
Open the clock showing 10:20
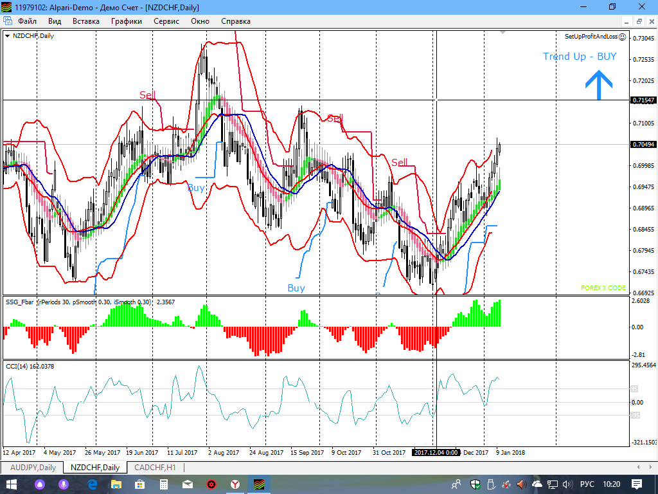612,484
